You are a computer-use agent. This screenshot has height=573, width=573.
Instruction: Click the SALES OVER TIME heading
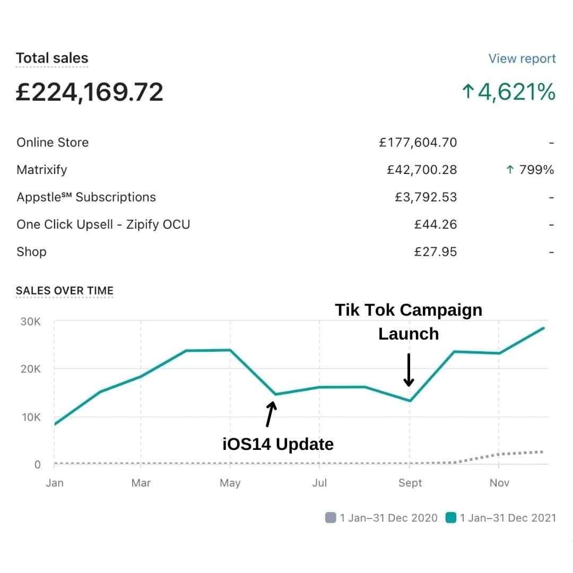click(65, 291)
